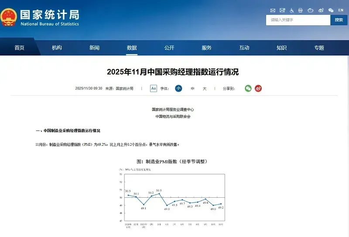Expand the 服务 navigation menu

click(x=207, y=48)
